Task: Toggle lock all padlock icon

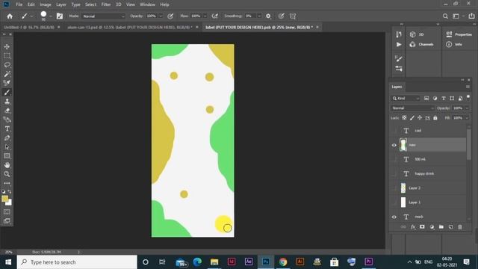Action: [x=435, y=118]
